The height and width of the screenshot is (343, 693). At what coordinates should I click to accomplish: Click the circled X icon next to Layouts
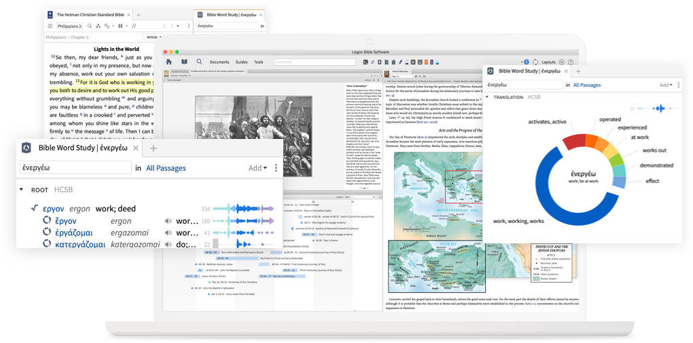pos(562,62)
